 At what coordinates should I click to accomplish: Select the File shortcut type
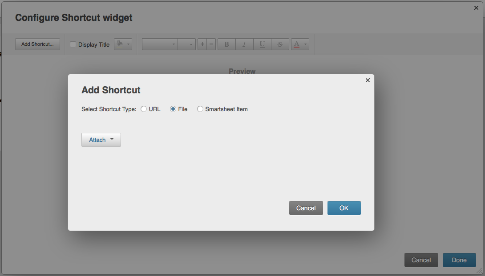point(173,109)
